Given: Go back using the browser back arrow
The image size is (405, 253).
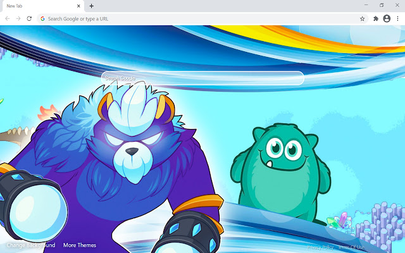Looking at the screenshot, I should [8, 18].
